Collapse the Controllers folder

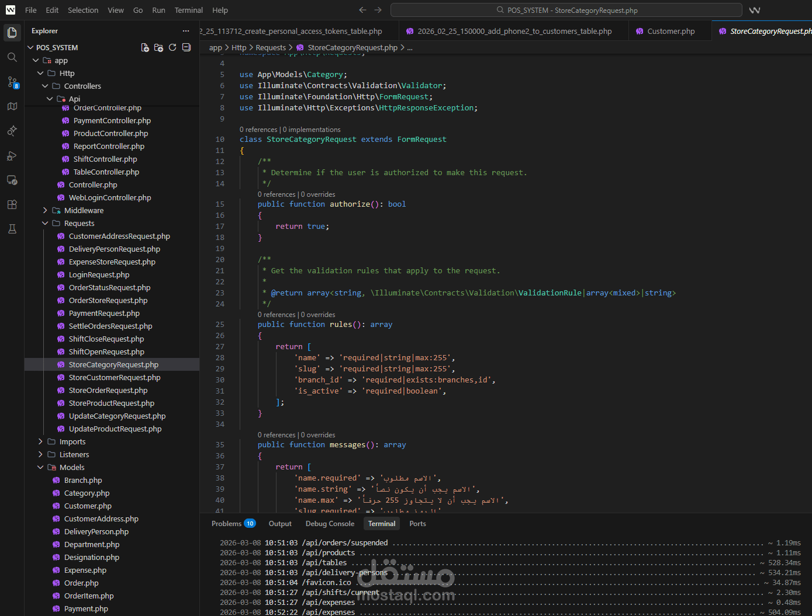click(x=45, y=86)
